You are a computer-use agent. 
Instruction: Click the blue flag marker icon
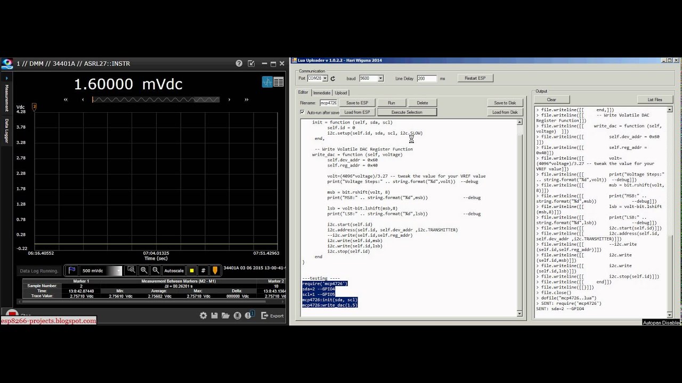coord(71,270)
